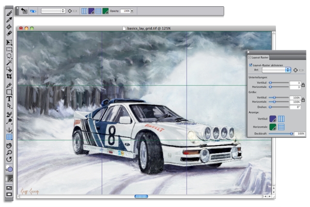Image resolution: width=310 pixels, height=207 pixels.
Task: Uncheck Layout-Raster aktivieren checkbox
Action: tap(251, 65)
